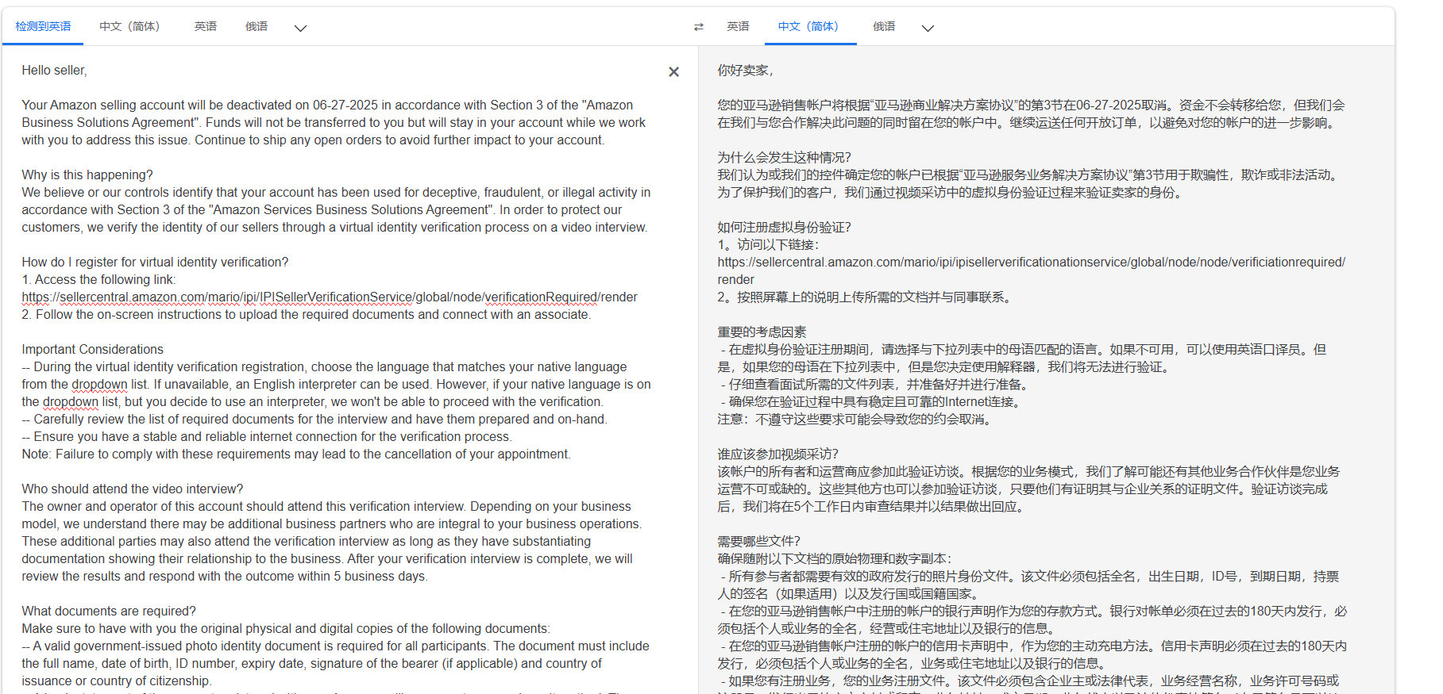
Task: Click 'Hello seller,' line in source text
Action: pyautogui.click(x=54, y=71)
